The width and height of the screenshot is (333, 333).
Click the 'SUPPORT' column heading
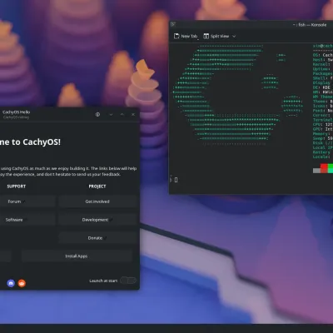pyautogui.click(x=17, y=186)
